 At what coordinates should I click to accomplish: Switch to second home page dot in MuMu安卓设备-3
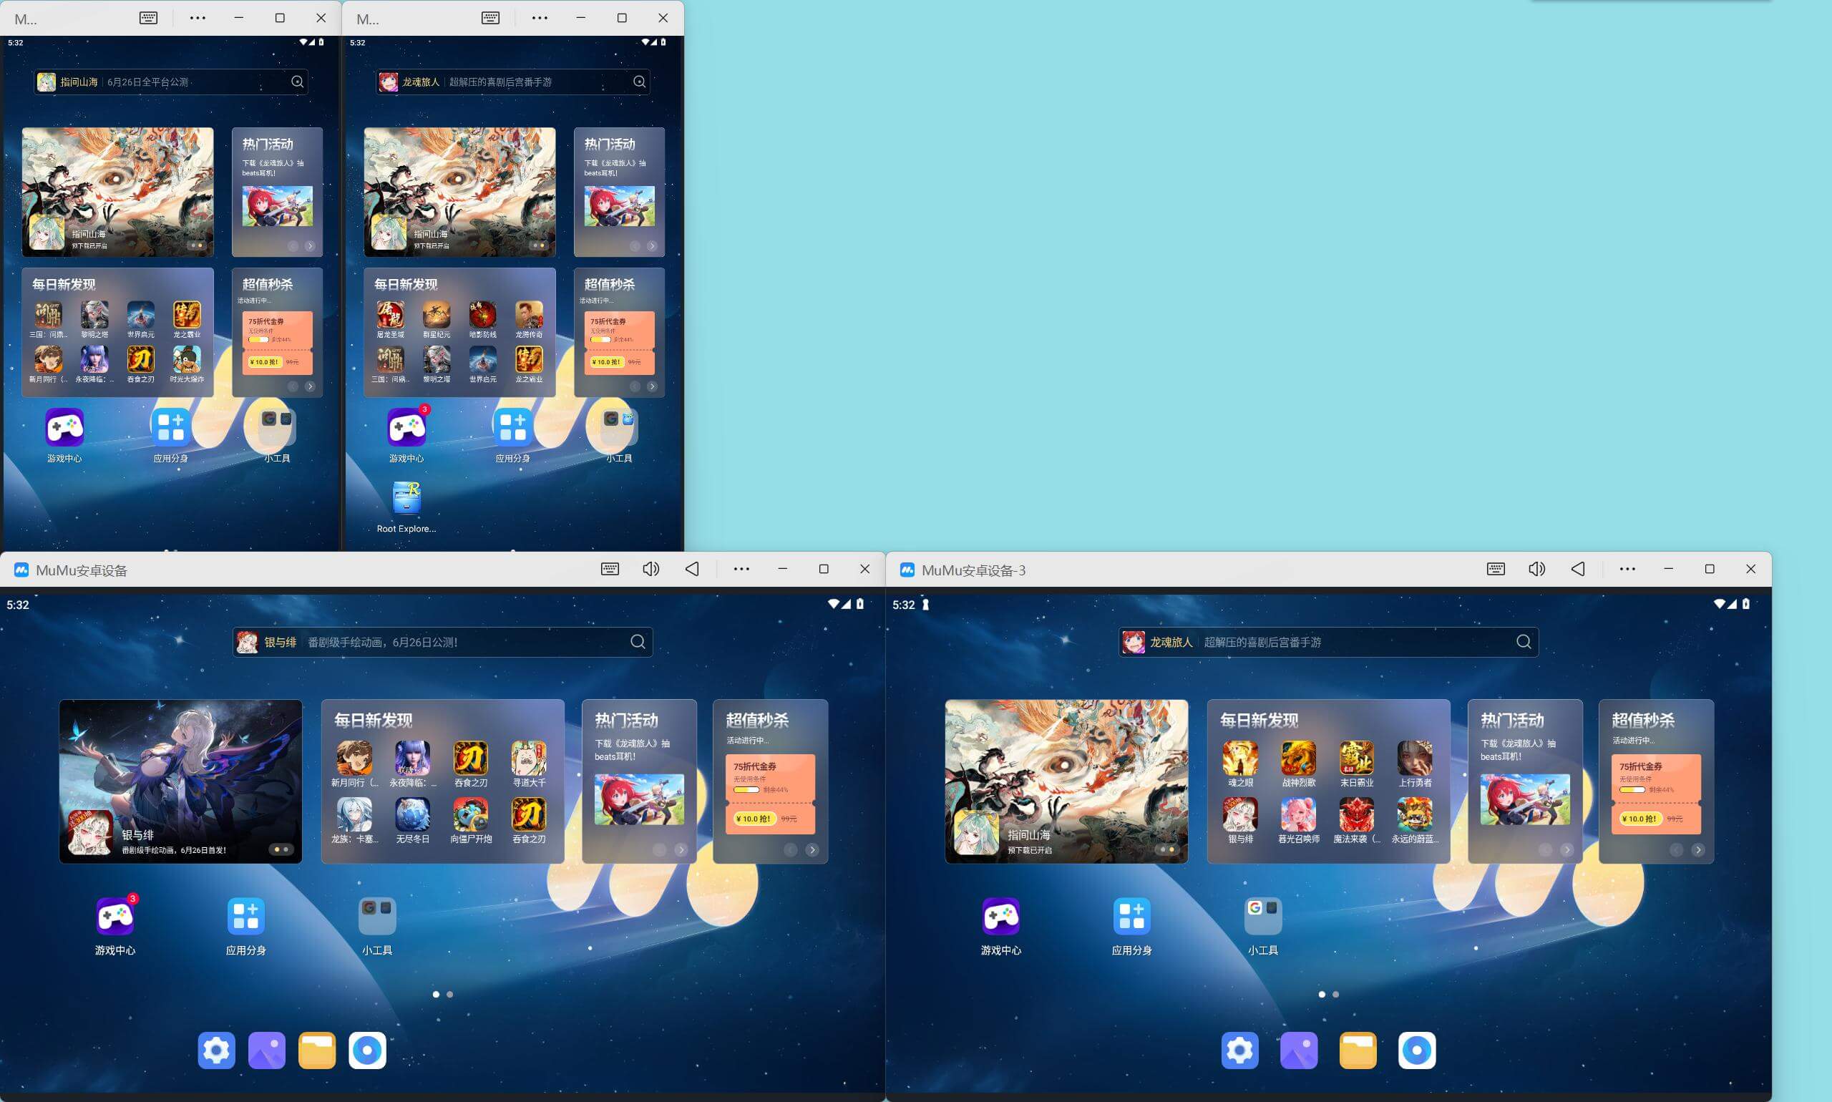(1335, 995)
